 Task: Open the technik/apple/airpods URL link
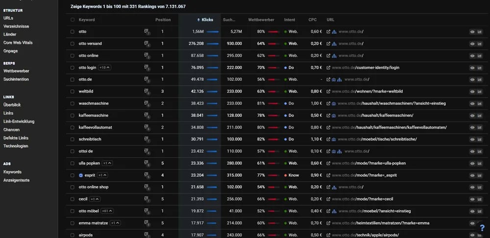point(366,235)
